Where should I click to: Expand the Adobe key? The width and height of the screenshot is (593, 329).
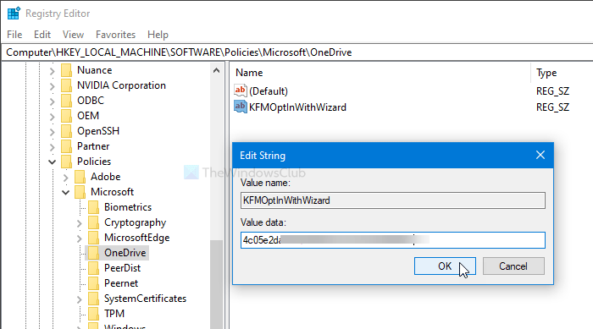pos(66,177)
